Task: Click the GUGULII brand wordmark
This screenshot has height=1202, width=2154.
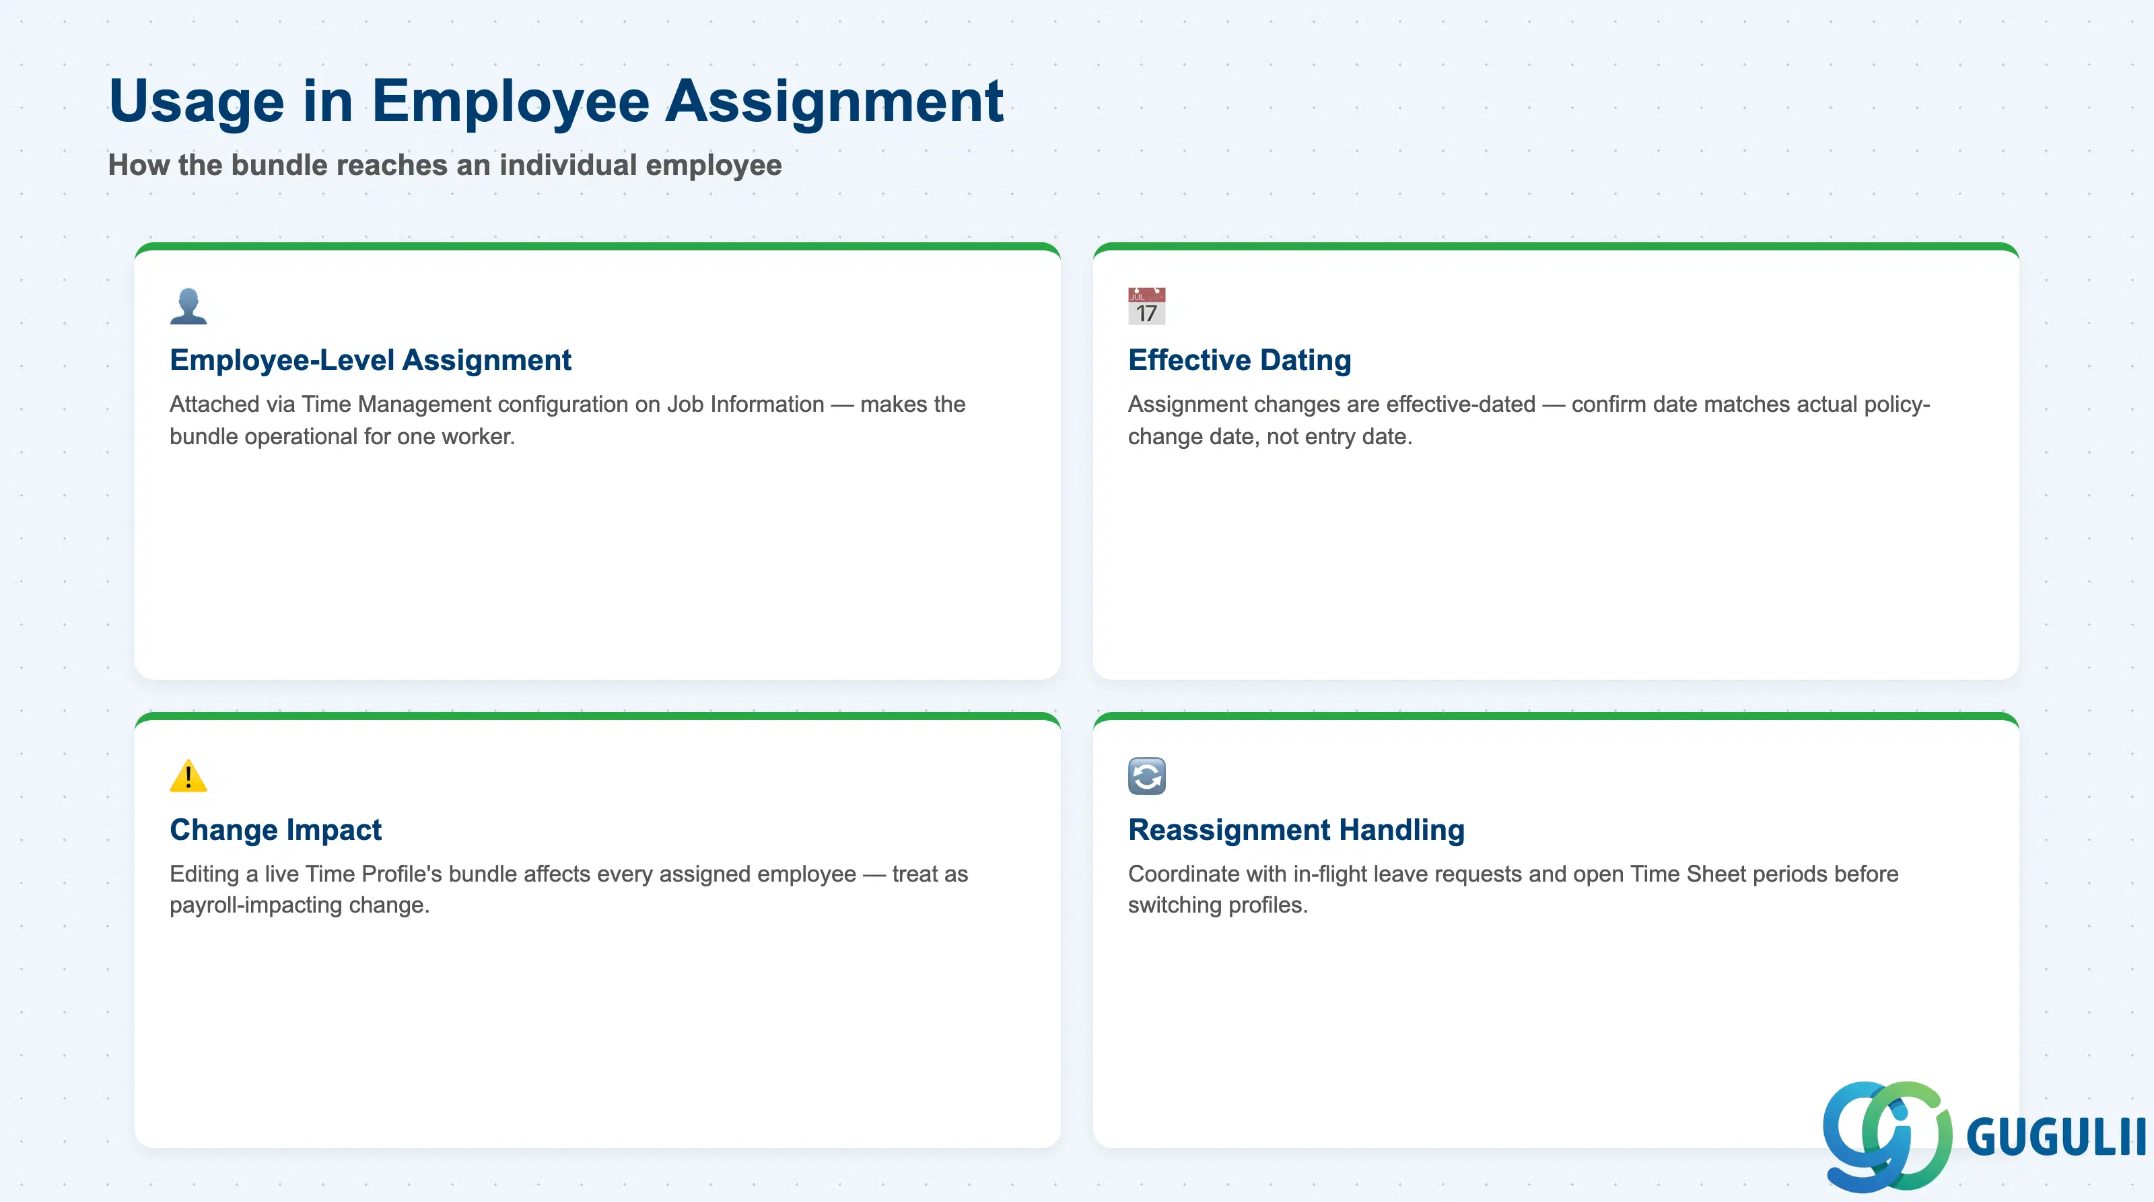Action: [2055, 1137]
